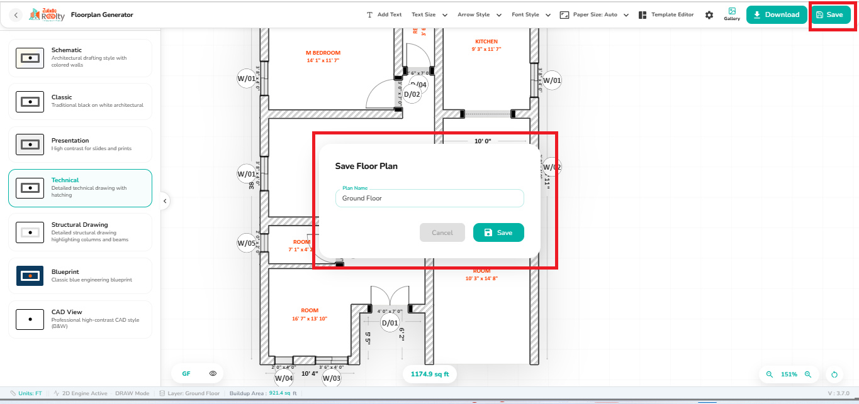Choose the Blueprint style
The height and width of the screenshot is (404, 859).
tap(80, 276)
